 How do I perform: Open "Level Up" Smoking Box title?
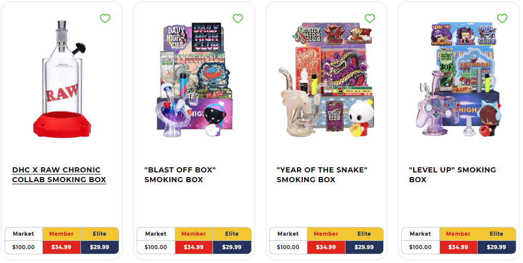(x=452, y=175)
